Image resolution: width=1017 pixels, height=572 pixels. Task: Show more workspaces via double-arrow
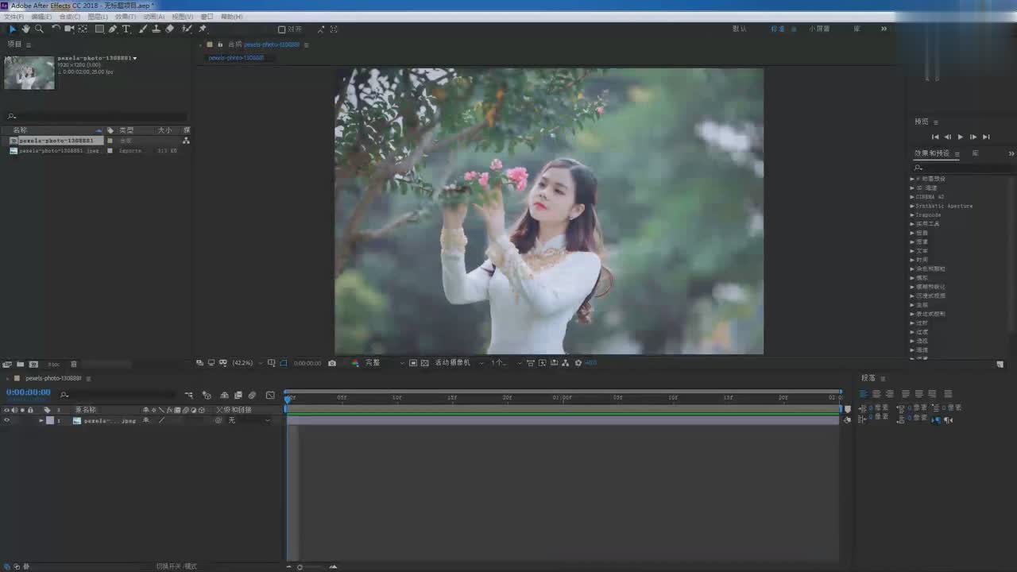(884, 29)
